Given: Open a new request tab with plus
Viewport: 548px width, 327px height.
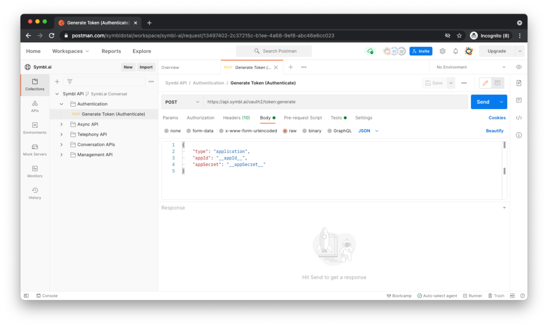Looking at the screenshot, I should click(x=291, y=67).
